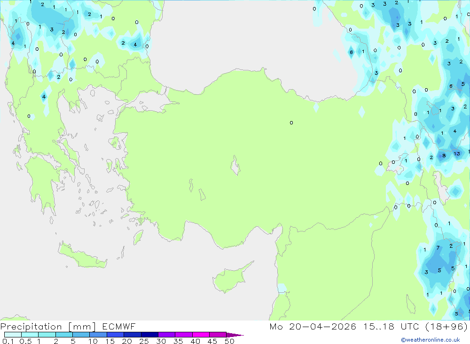The height and width of the screenshot is (344, 470).
Task: Click the '[mm]' unit label
Action: (x=82, y=327)
